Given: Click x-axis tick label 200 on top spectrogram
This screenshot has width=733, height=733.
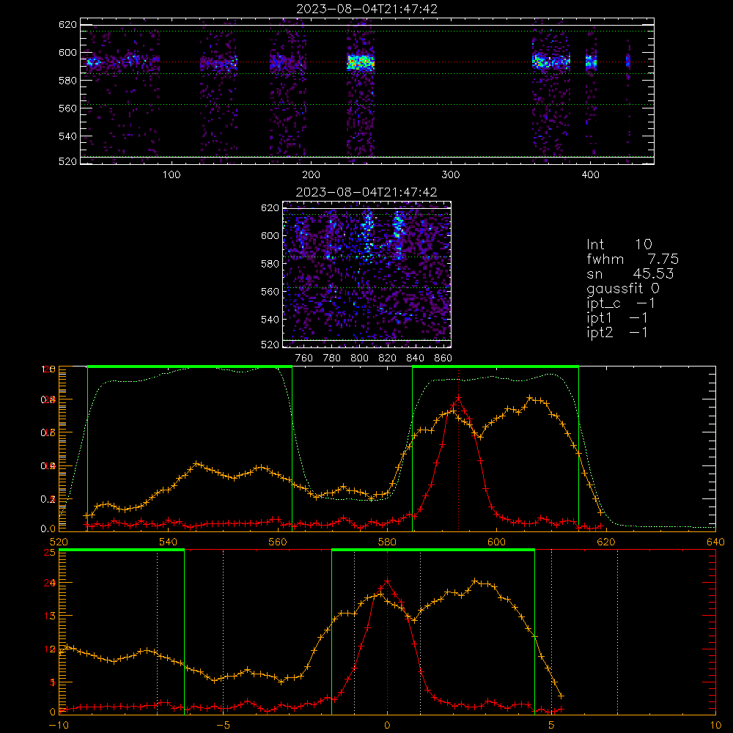Looking at the screenshot, I should pos(311,175).
